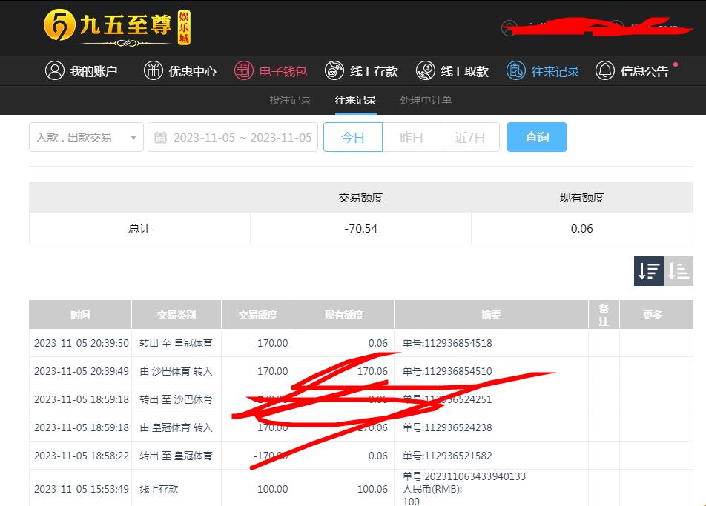Click the 时间 column header

click(x=80, y=315)
